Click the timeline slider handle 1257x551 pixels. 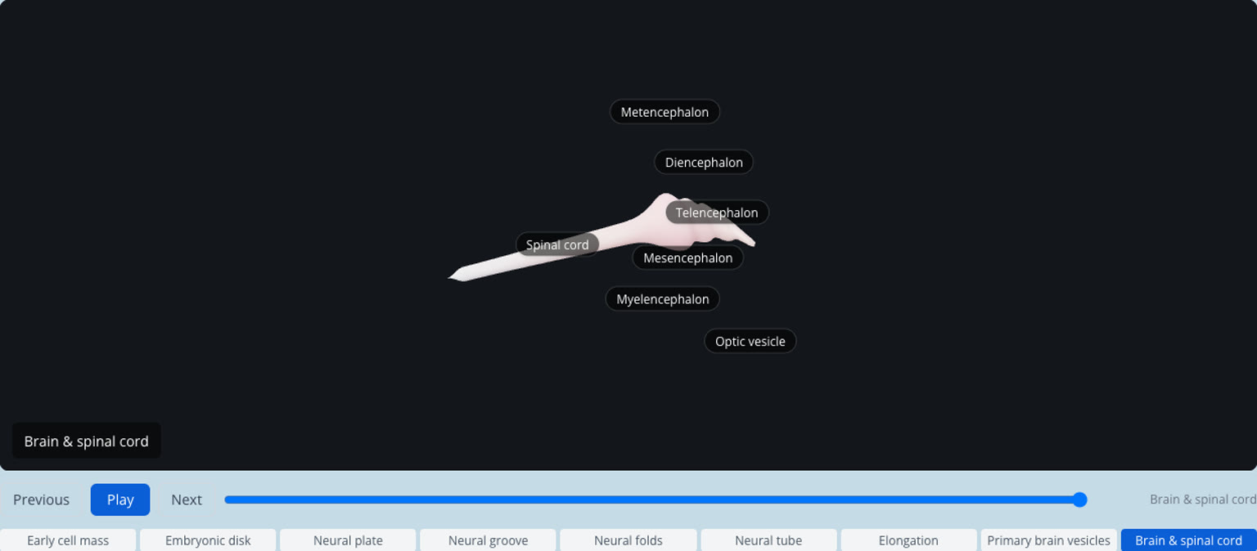click(1079, 499)
